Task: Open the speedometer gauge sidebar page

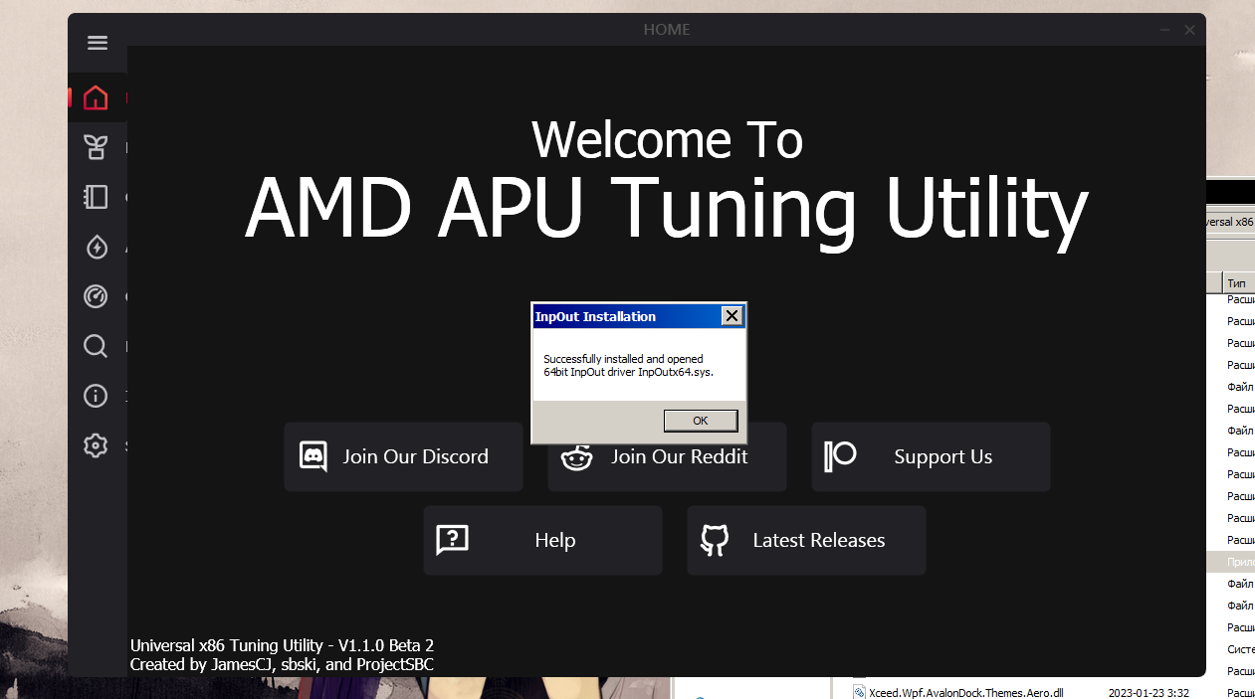Action: pos(96,296)
